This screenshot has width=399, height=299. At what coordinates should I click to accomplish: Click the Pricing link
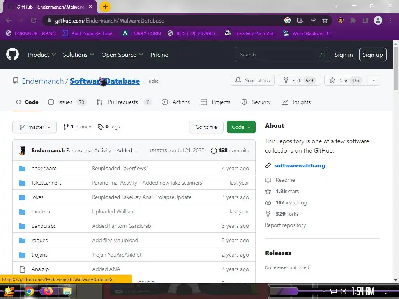click(x=159, y=55)
